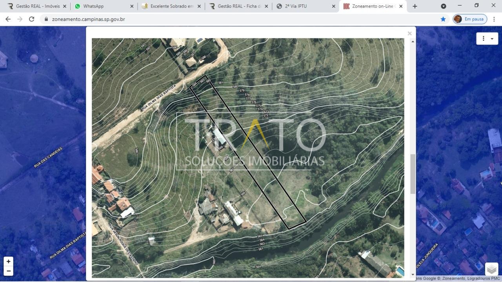
Task: Click the map zoom out minus button
Action: (x=8, y=271)
